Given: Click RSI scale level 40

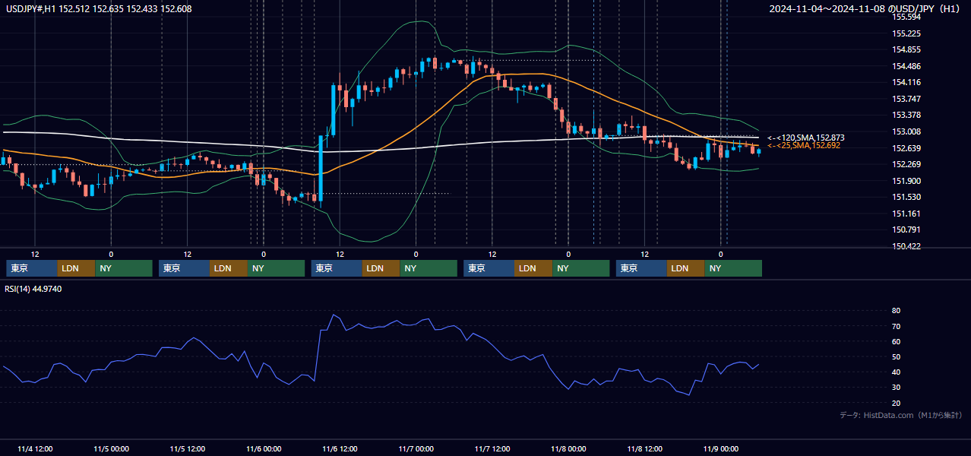Looking at the screenshot, I should (896, 372).
